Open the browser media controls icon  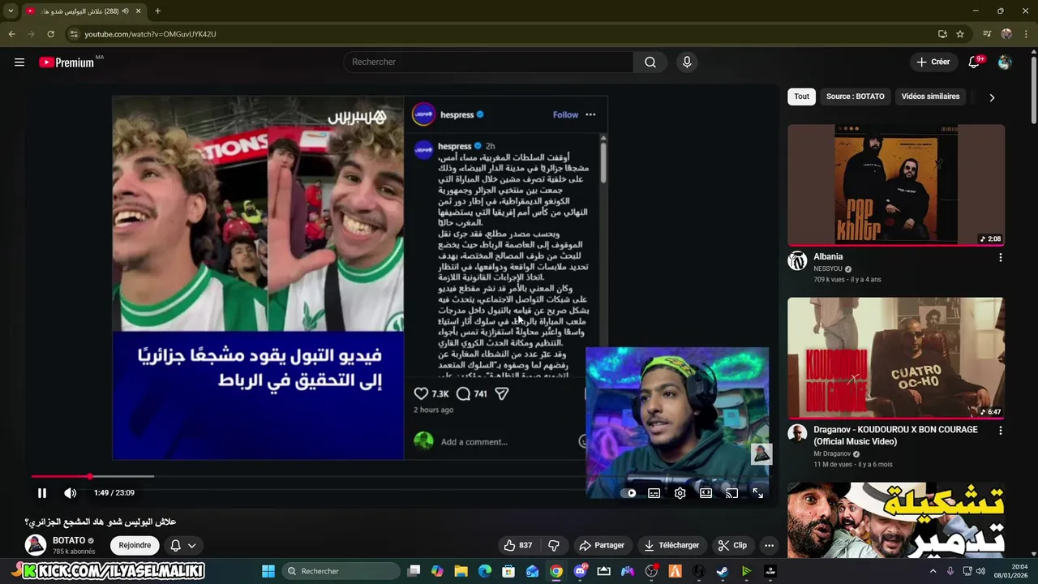click(987, 34)
